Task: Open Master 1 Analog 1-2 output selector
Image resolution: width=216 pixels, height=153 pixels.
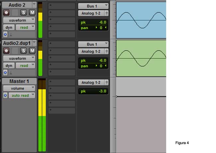Action: (x=91, y=82)
